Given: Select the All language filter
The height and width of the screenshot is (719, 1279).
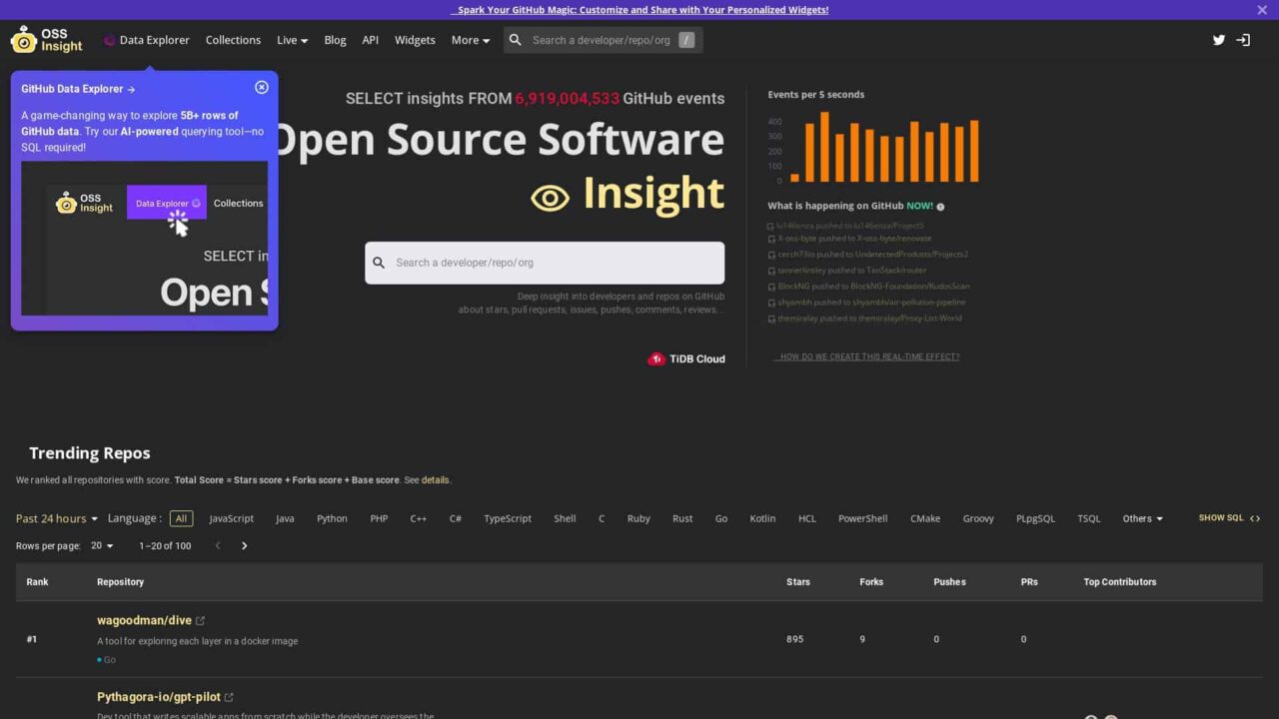Looking at the screenshot, I should tap(181, 518).
